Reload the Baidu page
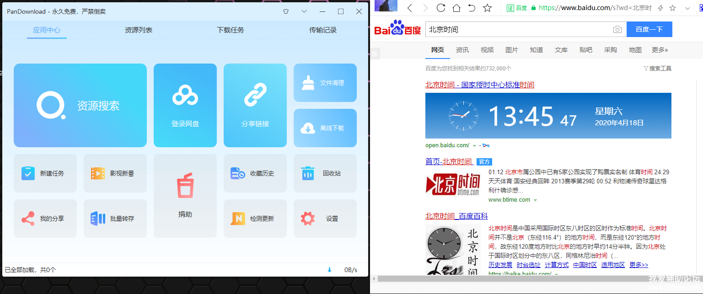Image resolution: width=703 pixels, height=294 pixels. click(441, 8)
